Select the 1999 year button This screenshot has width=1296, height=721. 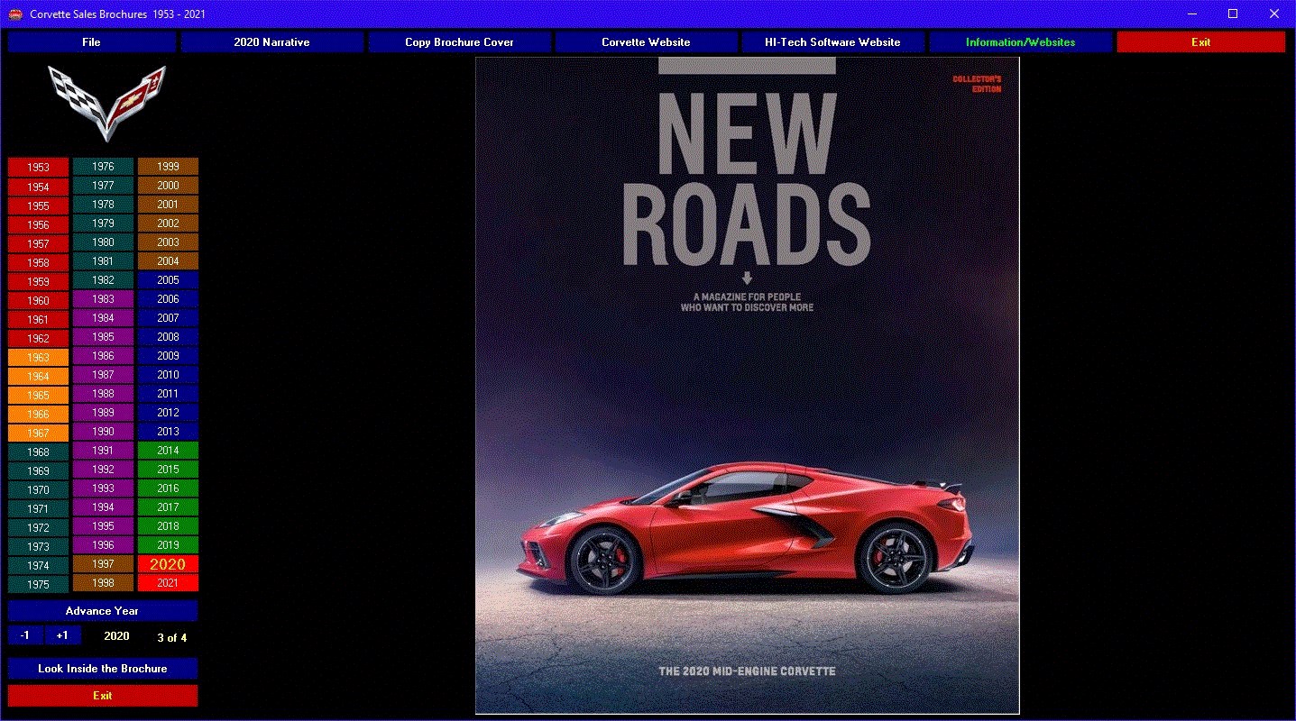pos(168,167)
